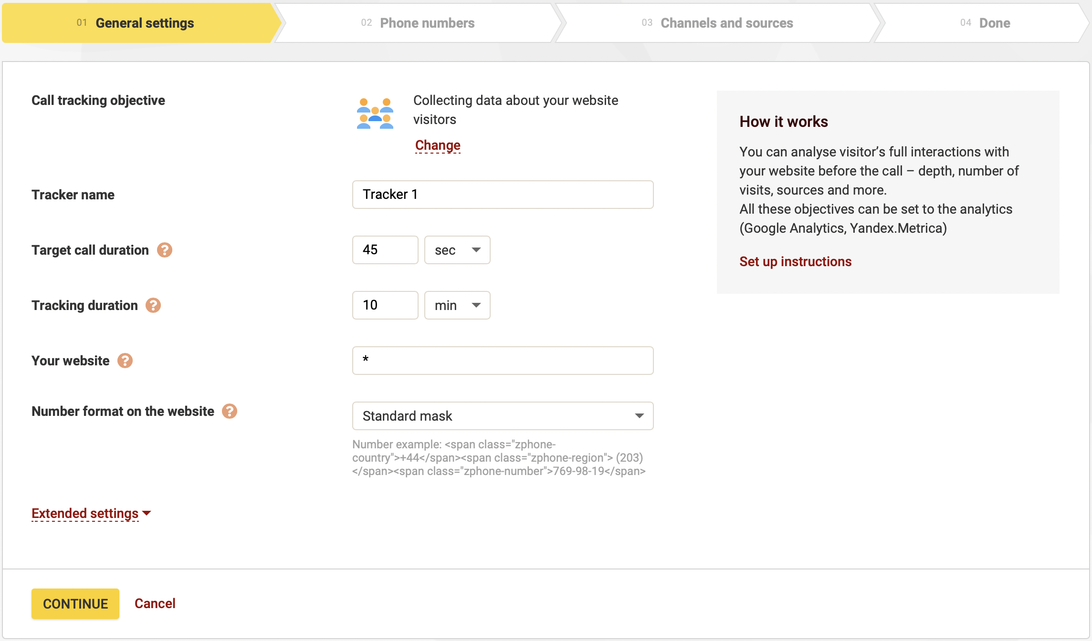Click the help icon next to Number format
This screenshot has height=641, width=1092.
point(231,411)
